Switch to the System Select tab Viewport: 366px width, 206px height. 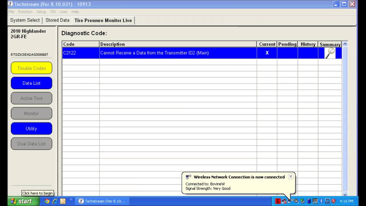pos(25,20)
